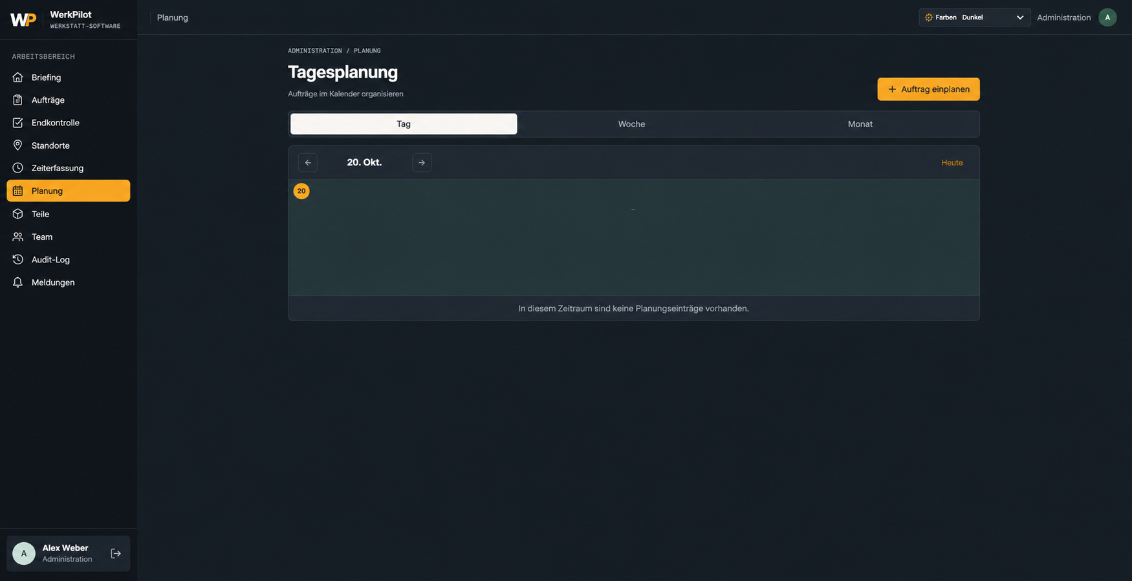Image resolution: width=1132 pixels, height=581 pixels.
Task: Open the Farben theme dropdown
Action: (x=974, y=17)
